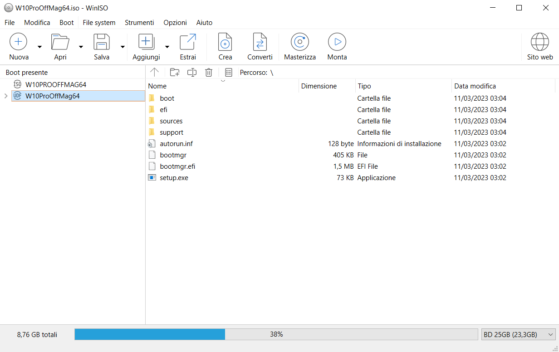
Task: Click the delete trash icon
Action: pyautogui.click(x=209, y=72)
